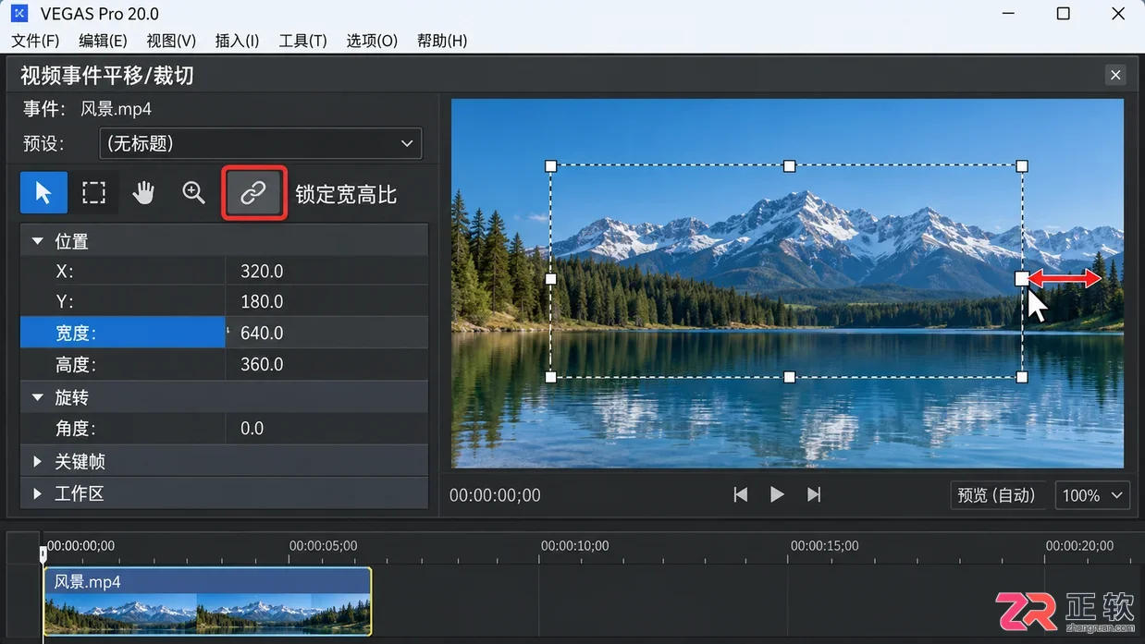Open the 100% zoom level dropdown
Image resolution: width=1145 pixels, height=644 pixels.
pyautogui.click(x=1092, y=495)
